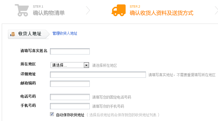218x121 pixels.
Task: Focus the 请填写真实姓名 name field
Action: click(x=70, y=52)
